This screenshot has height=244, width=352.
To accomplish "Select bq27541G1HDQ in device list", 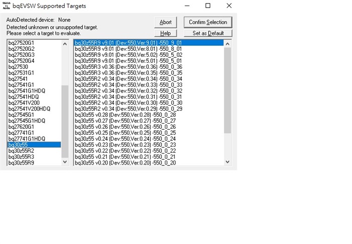I will click(34, 91).
